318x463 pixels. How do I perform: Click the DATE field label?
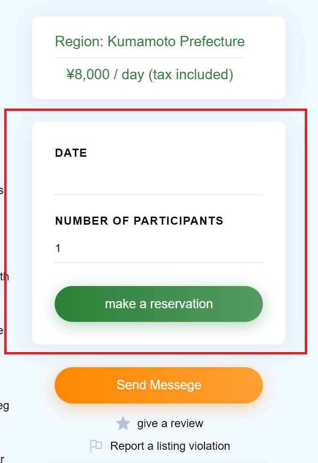(x=71, y=153)
